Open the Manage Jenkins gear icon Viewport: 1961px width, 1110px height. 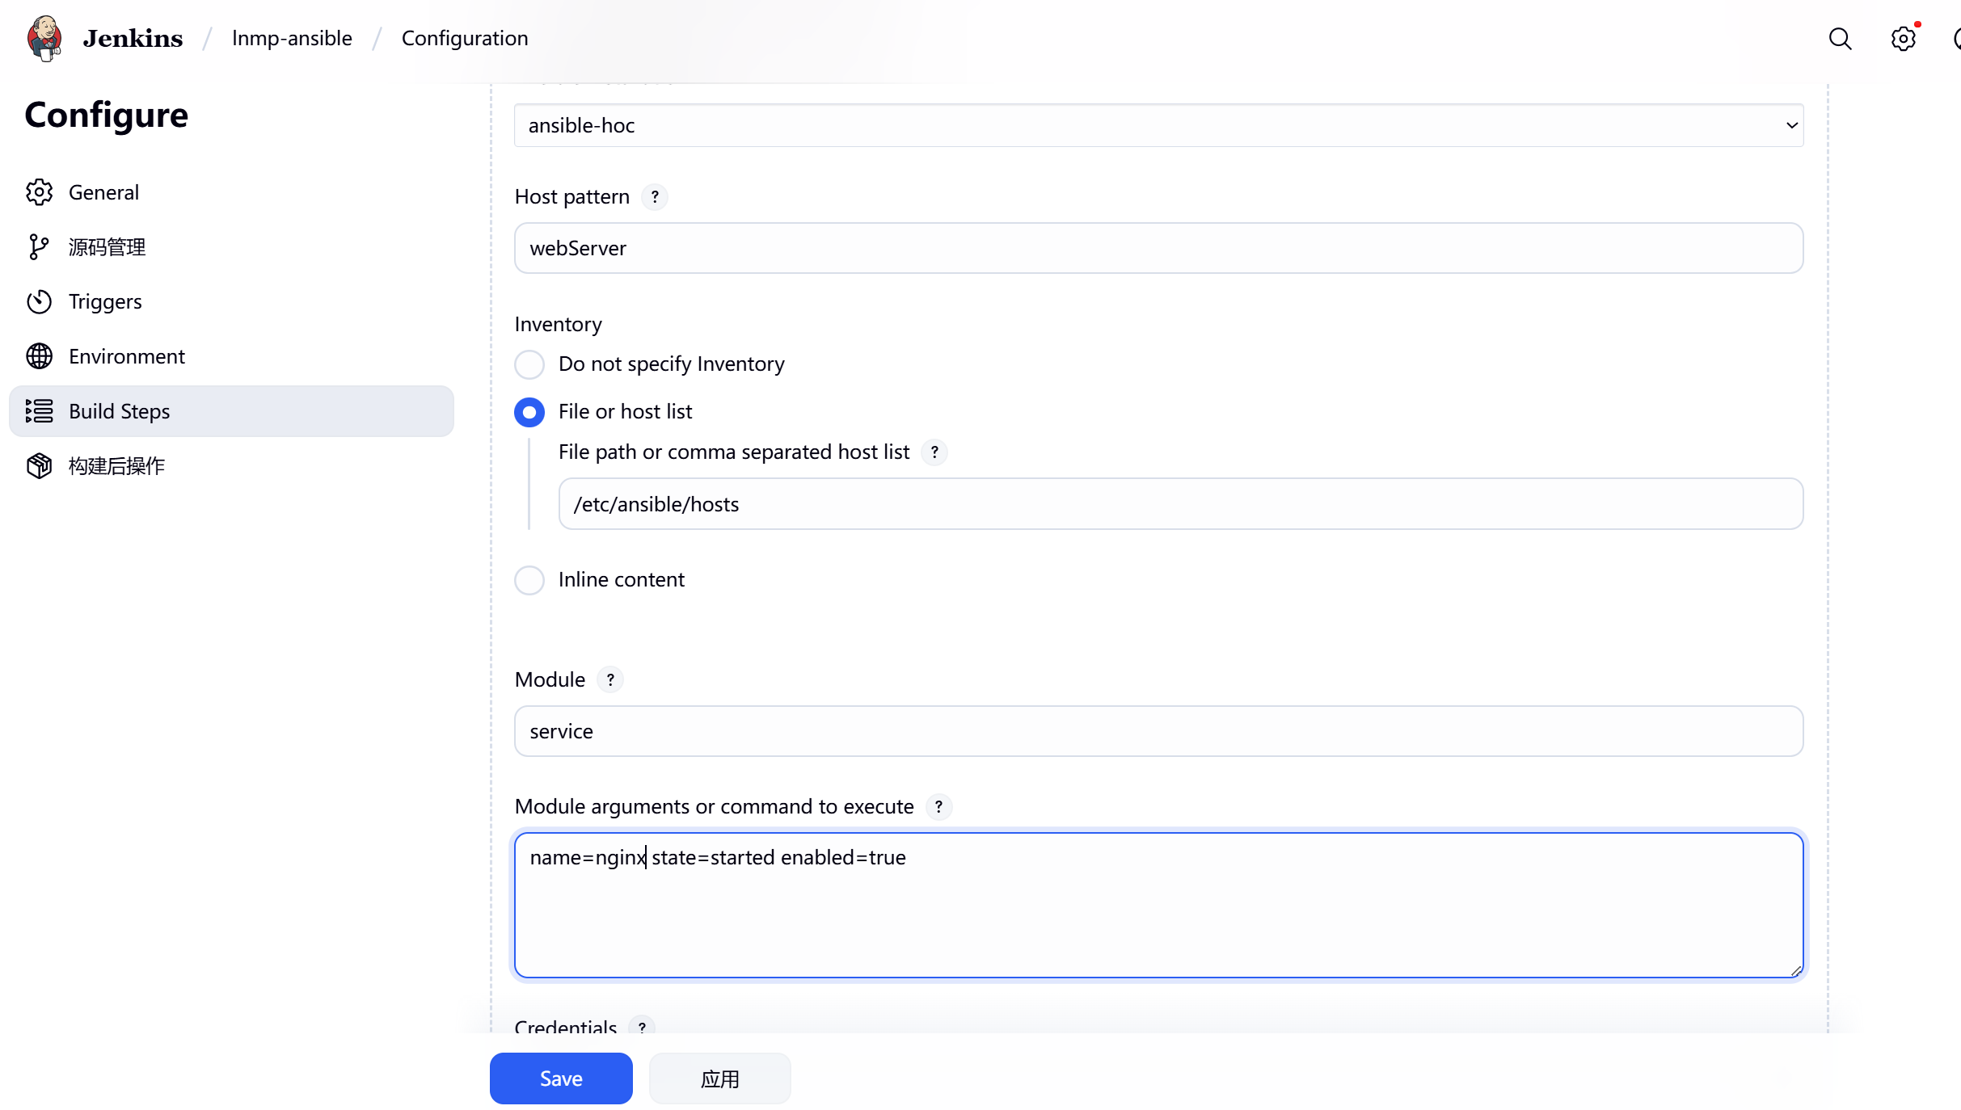1903,39
